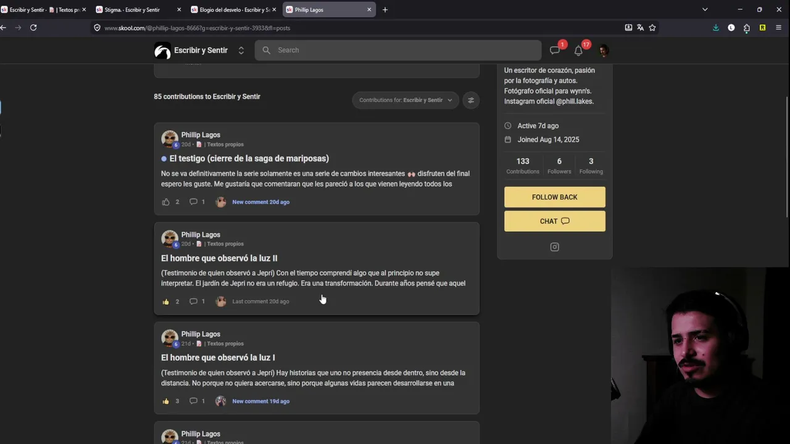Go forward in browser history
The width and height of the screenshot is (790, 444).
(18, 28)
